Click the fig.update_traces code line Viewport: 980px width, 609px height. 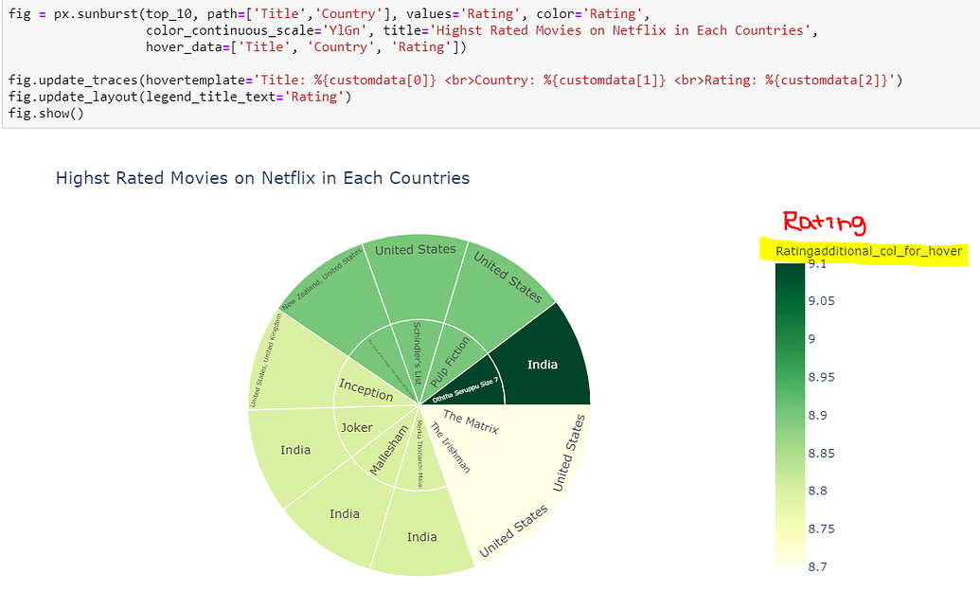coord(455,81)
